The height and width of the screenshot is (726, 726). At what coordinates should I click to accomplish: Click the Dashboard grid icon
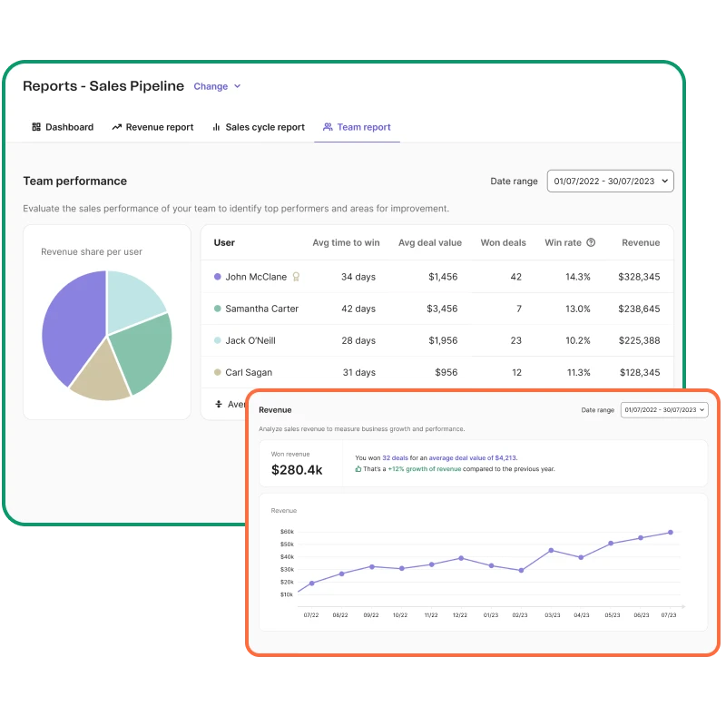[x=36, y=127]
